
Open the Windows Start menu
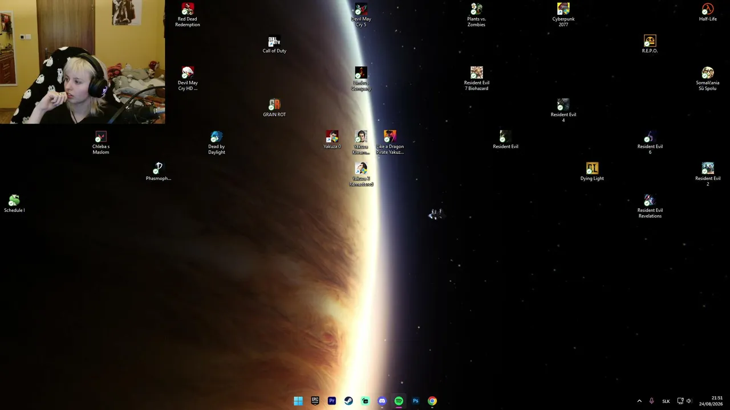pyautogui.click(x=298, y=401)
